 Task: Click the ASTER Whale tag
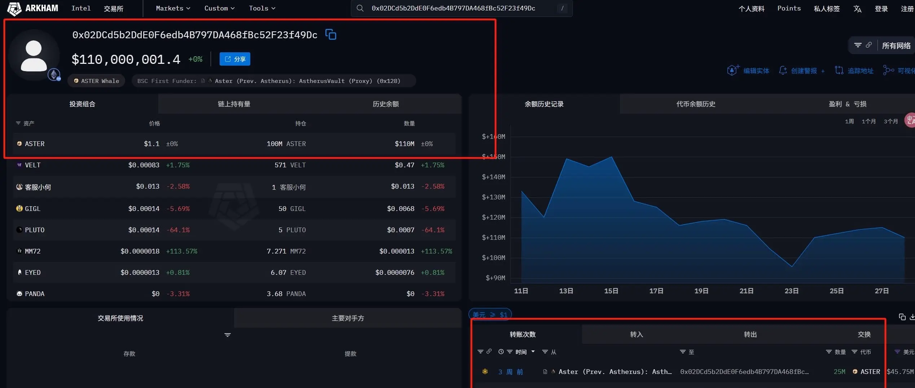click(x=96, y=81)
